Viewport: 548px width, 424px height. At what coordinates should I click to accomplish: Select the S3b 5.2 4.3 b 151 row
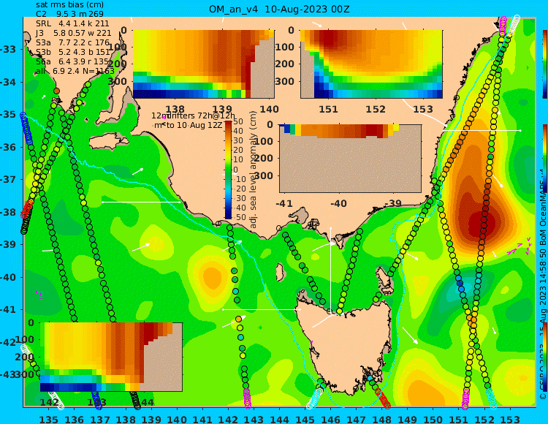tap(72, 53)
